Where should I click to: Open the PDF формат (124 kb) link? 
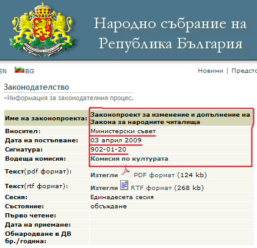(170, 175)
